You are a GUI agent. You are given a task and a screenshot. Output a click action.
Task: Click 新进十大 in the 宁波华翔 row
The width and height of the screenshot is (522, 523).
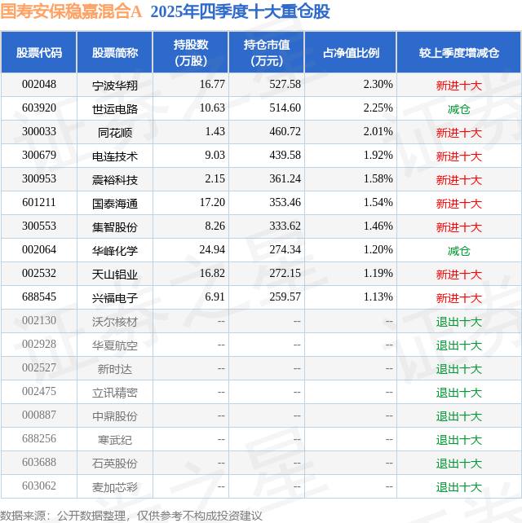pos(458,86)
